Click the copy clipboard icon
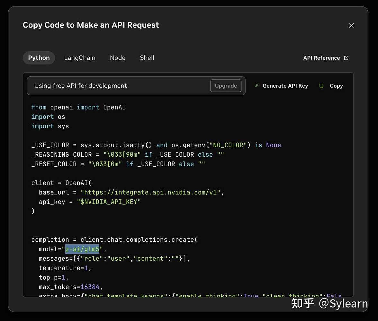Viewport: 378px width, 321px height. point(321,86)
